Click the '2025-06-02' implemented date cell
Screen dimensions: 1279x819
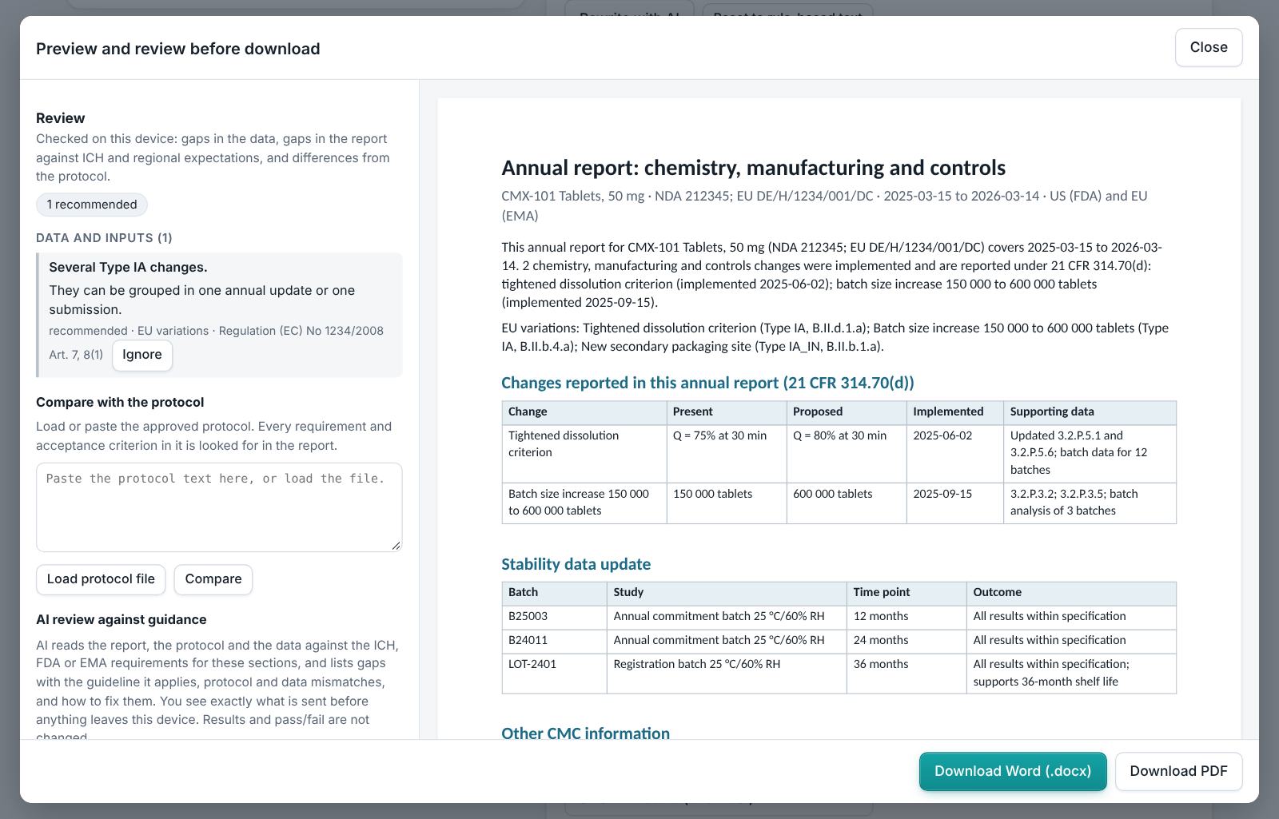pos(955,453)
